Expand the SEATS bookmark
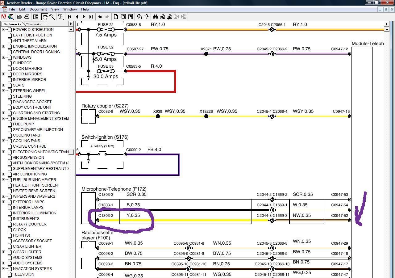The height and width of the screenshot is (278, 395). [4, 85]
